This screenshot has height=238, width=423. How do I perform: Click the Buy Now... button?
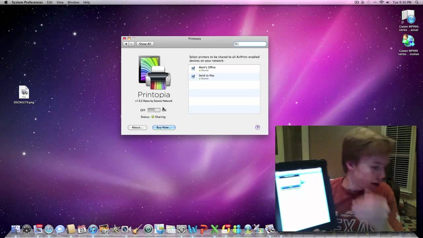(x=164, y=127)
